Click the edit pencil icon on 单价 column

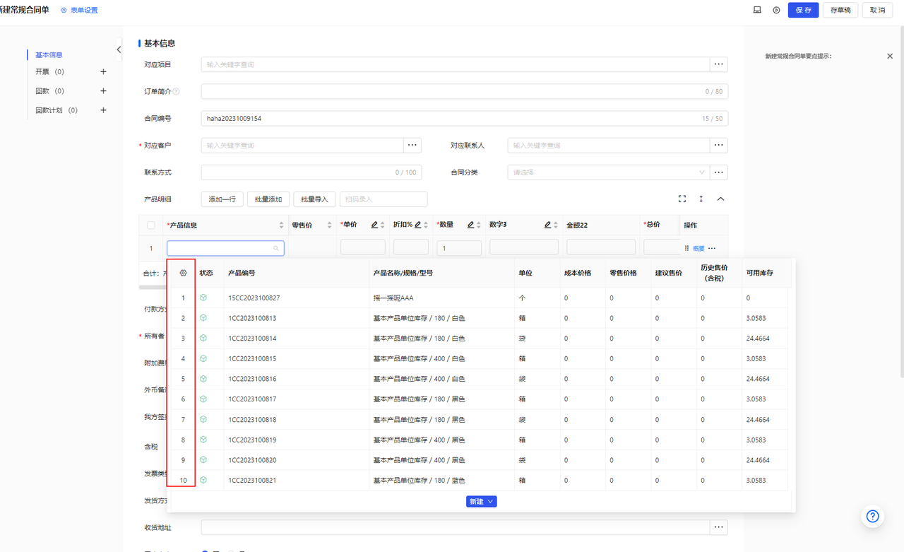click(374, 225)
